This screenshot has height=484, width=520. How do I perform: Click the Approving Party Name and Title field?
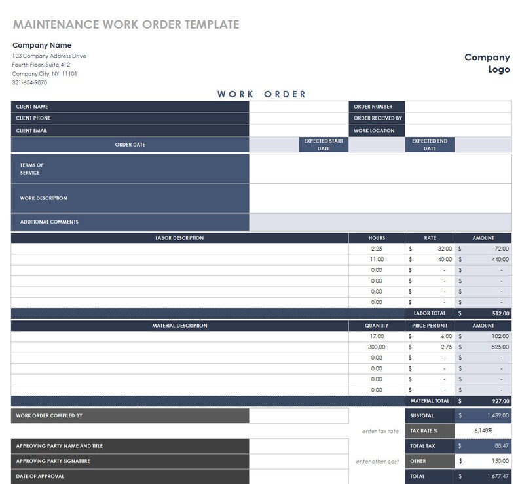click(299, 446)
